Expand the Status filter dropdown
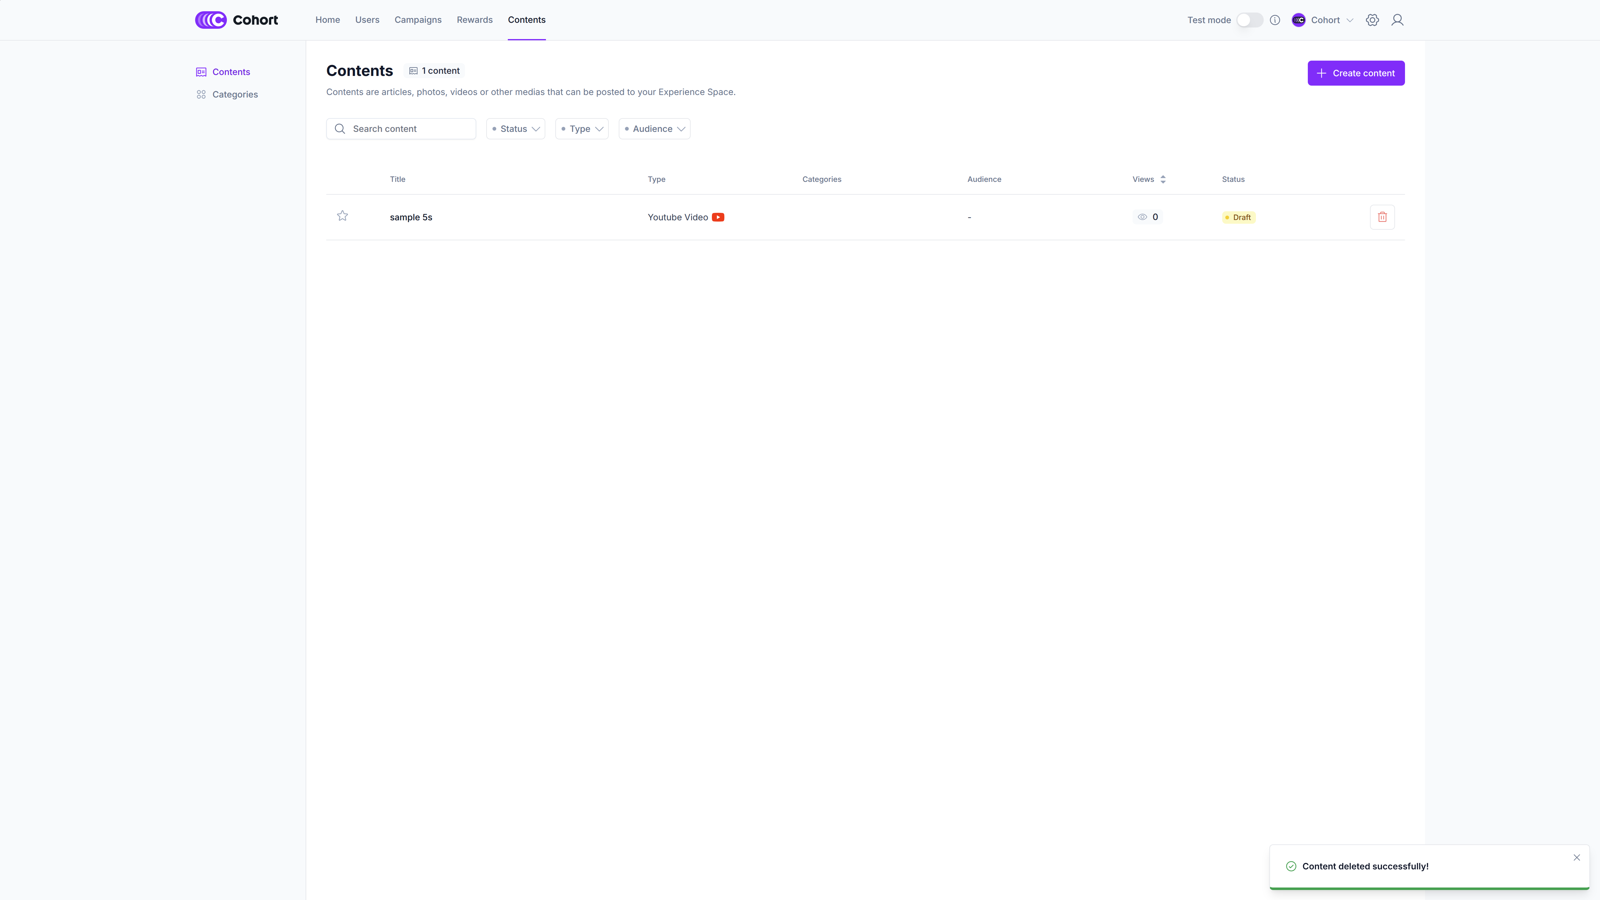 tap(516, 128)
